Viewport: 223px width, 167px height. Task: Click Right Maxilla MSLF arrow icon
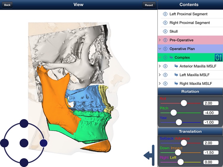pos(176,84)
